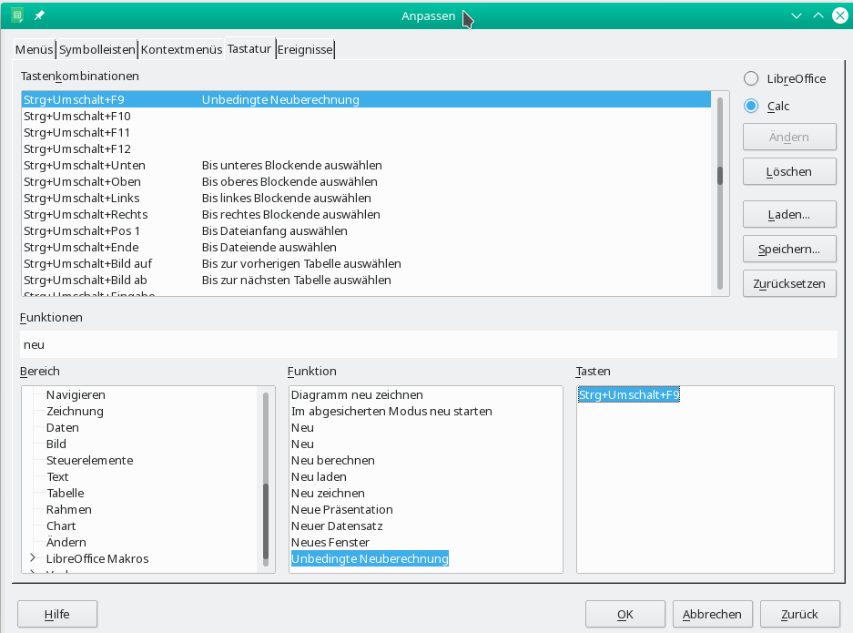Select the LibreOffice Makros tree entry
This screenshot has height=633, width=853.
tap(97, 558)
